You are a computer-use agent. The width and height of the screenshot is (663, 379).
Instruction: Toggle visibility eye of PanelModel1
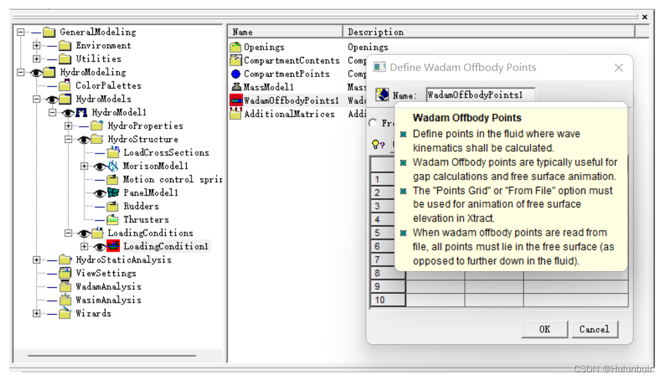(x=100, y=194)
